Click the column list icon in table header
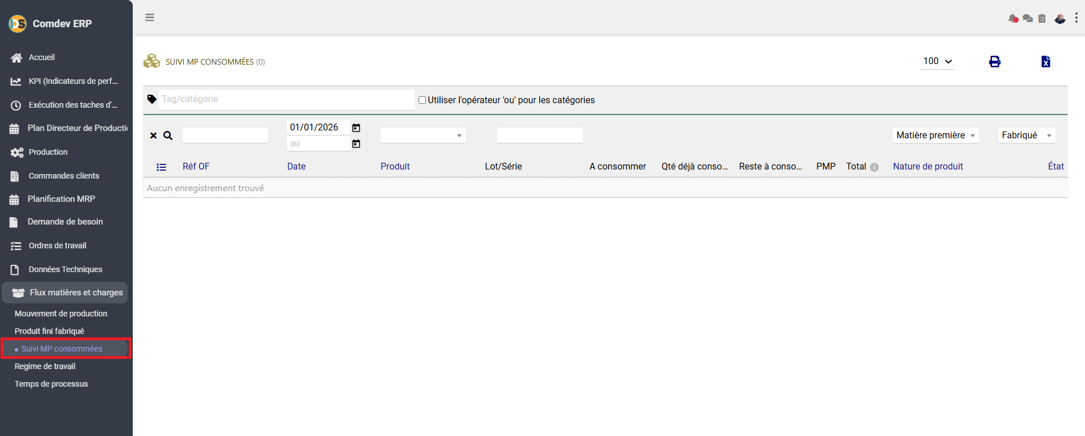Screen dimensions: 1085x436 [x=161, y=167]
